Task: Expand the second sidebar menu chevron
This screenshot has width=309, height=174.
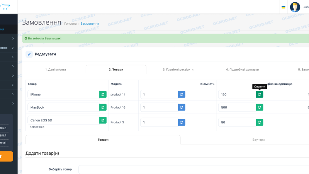Action: pos(13,48)
